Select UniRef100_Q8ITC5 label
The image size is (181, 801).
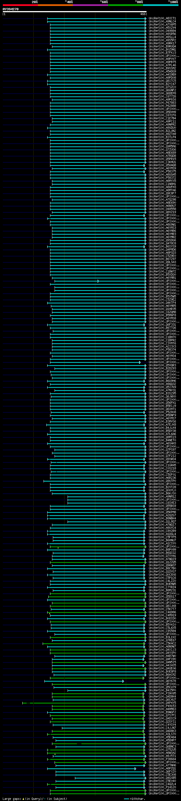point(162,81)
